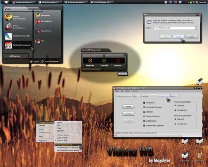Expand the All Programs arrow
This screenshot has height=167, width=208.
23,56
